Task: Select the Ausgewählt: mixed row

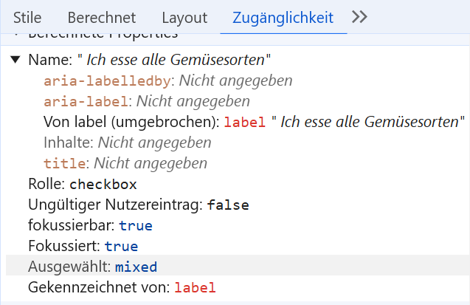Action: 93,267
